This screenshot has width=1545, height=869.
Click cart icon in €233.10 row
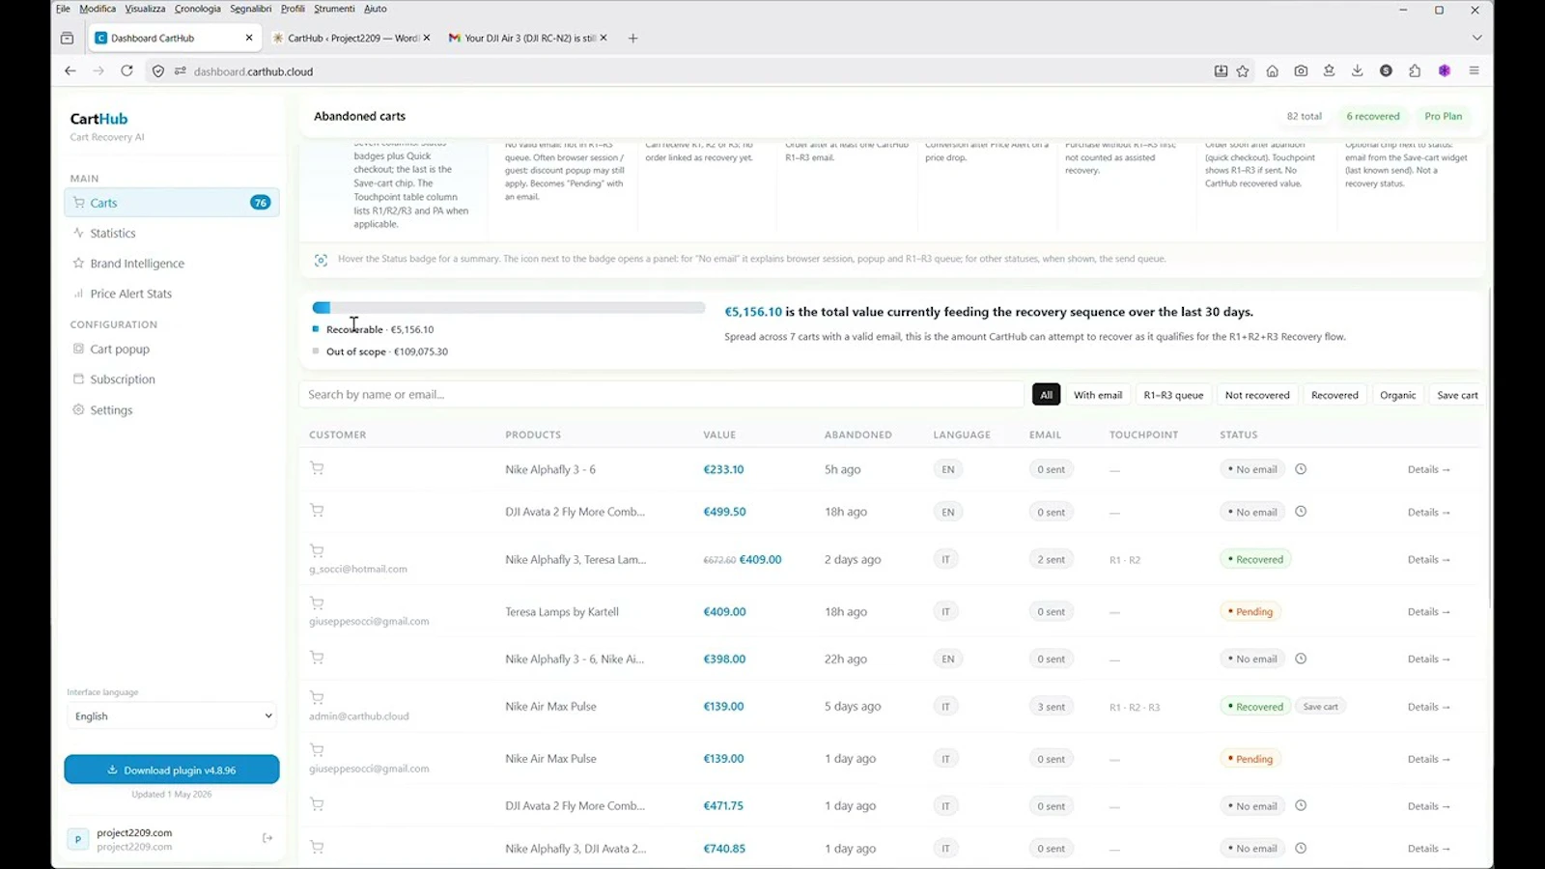(x=317, y=468)
